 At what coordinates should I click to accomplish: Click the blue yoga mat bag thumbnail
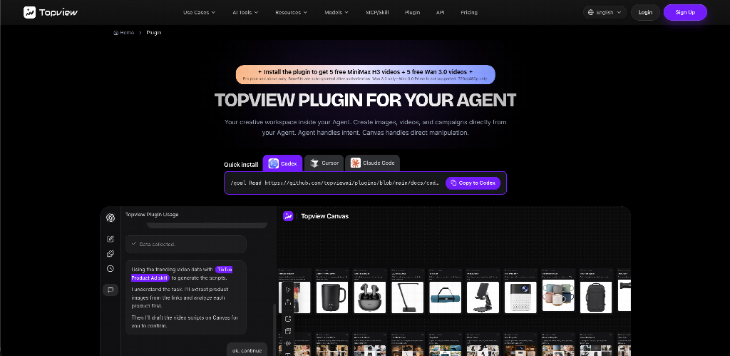(445, 297)
